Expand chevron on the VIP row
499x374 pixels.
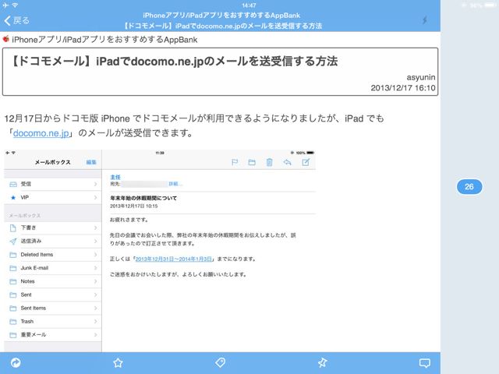(95, 197)
